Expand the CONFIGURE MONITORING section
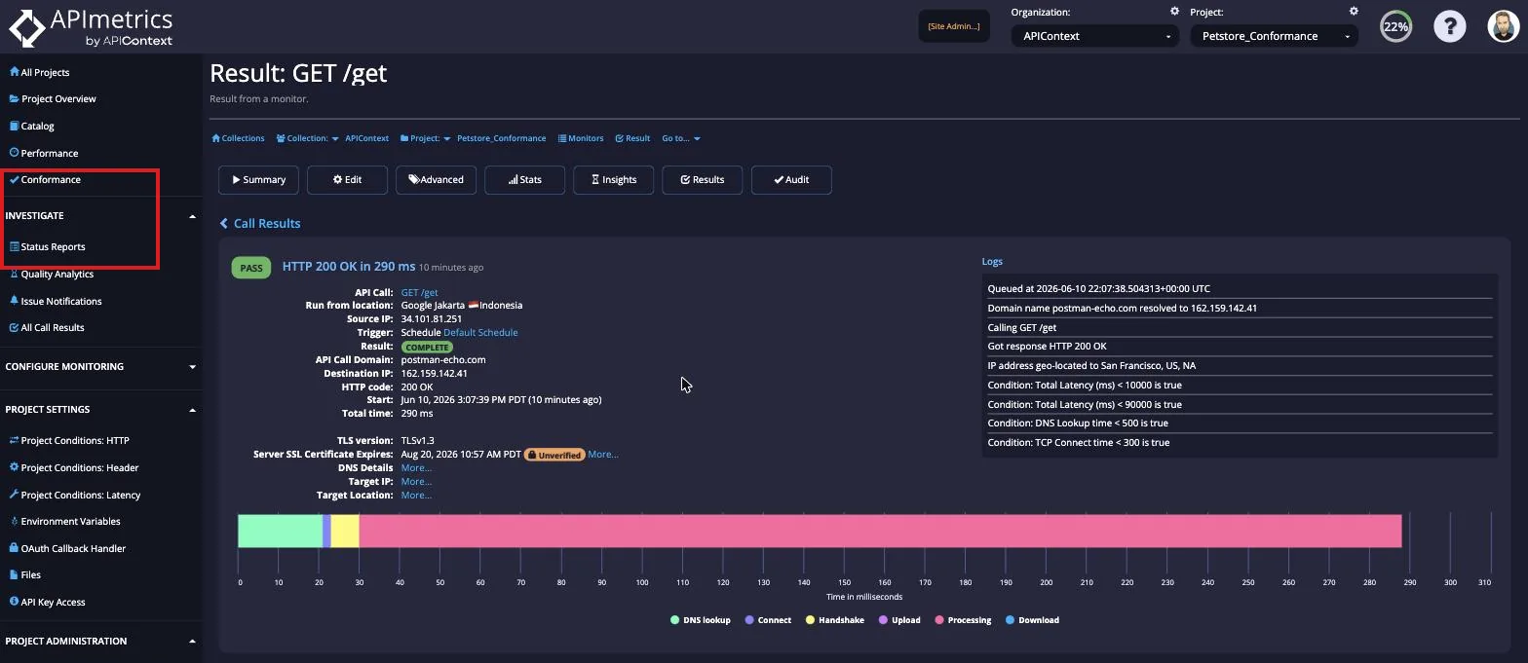The height and width of the screenshot is (663, 1528). 192,367
